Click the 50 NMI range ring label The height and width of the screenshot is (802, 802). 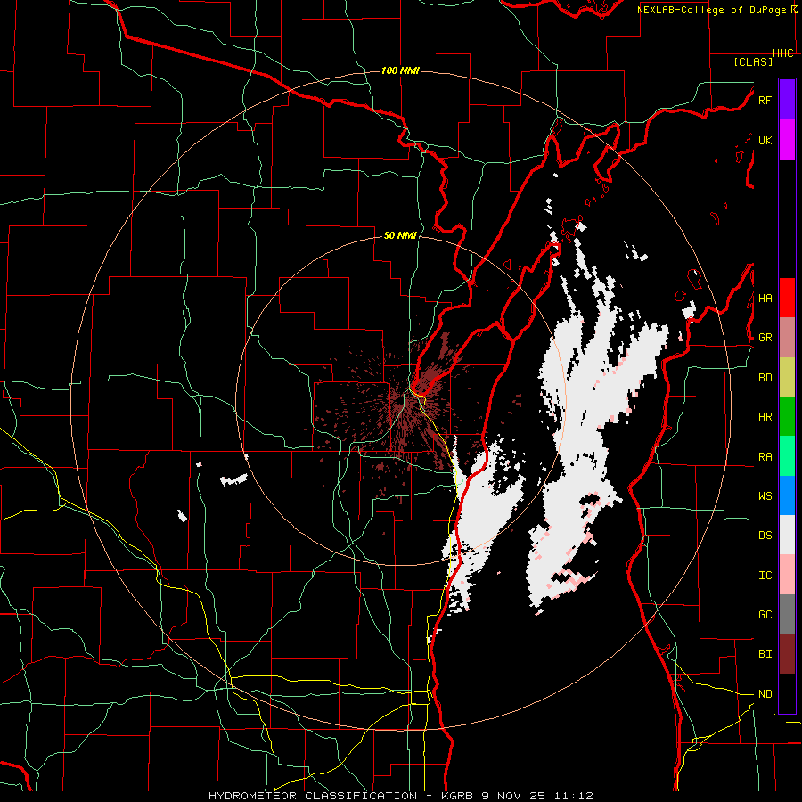[400, 235]
